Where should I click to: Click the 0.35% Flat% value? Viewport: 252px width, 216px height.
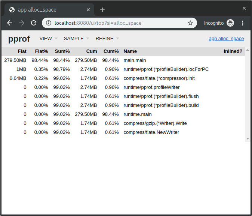(41, 69)
